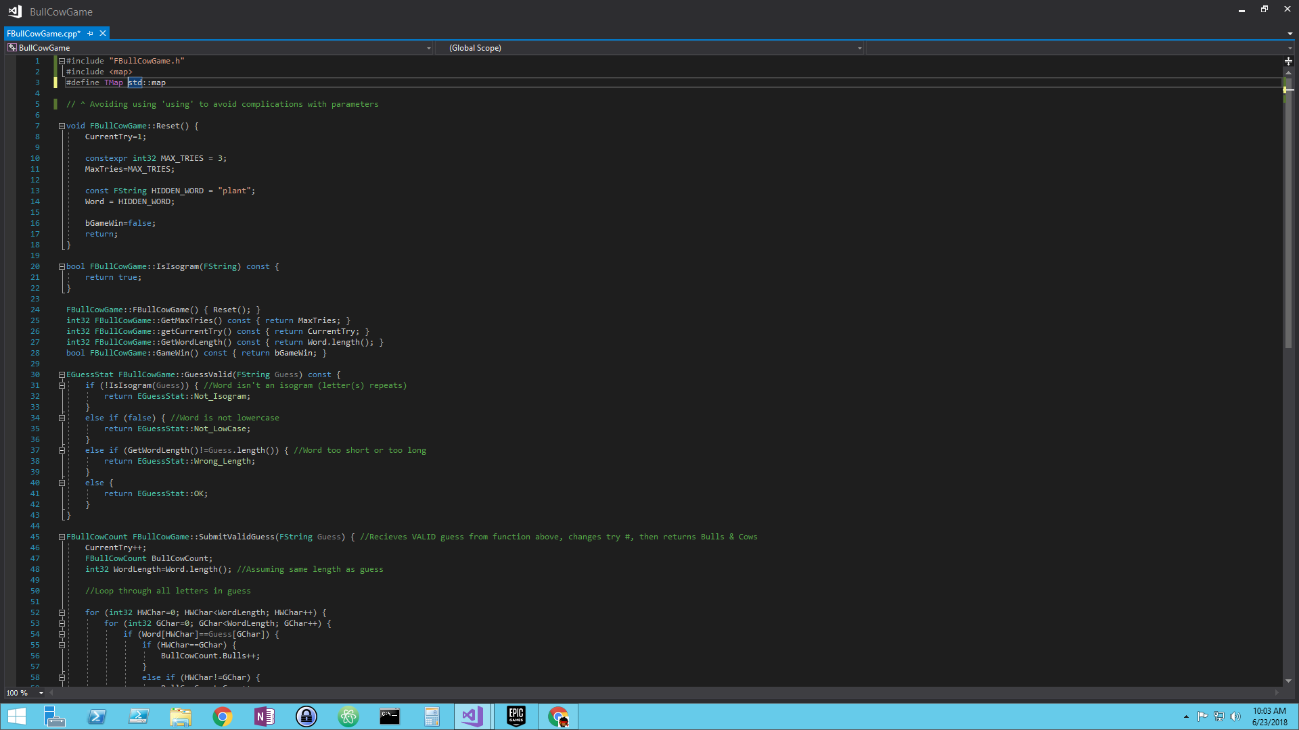
Task: Open Server Manager from the taskbar
Action: tap(54, 716)
